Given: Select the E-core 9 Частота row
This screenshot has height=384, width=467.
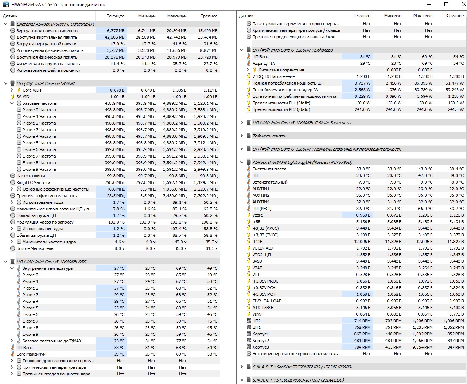Looking at the screenshot, I should point(111,169).
